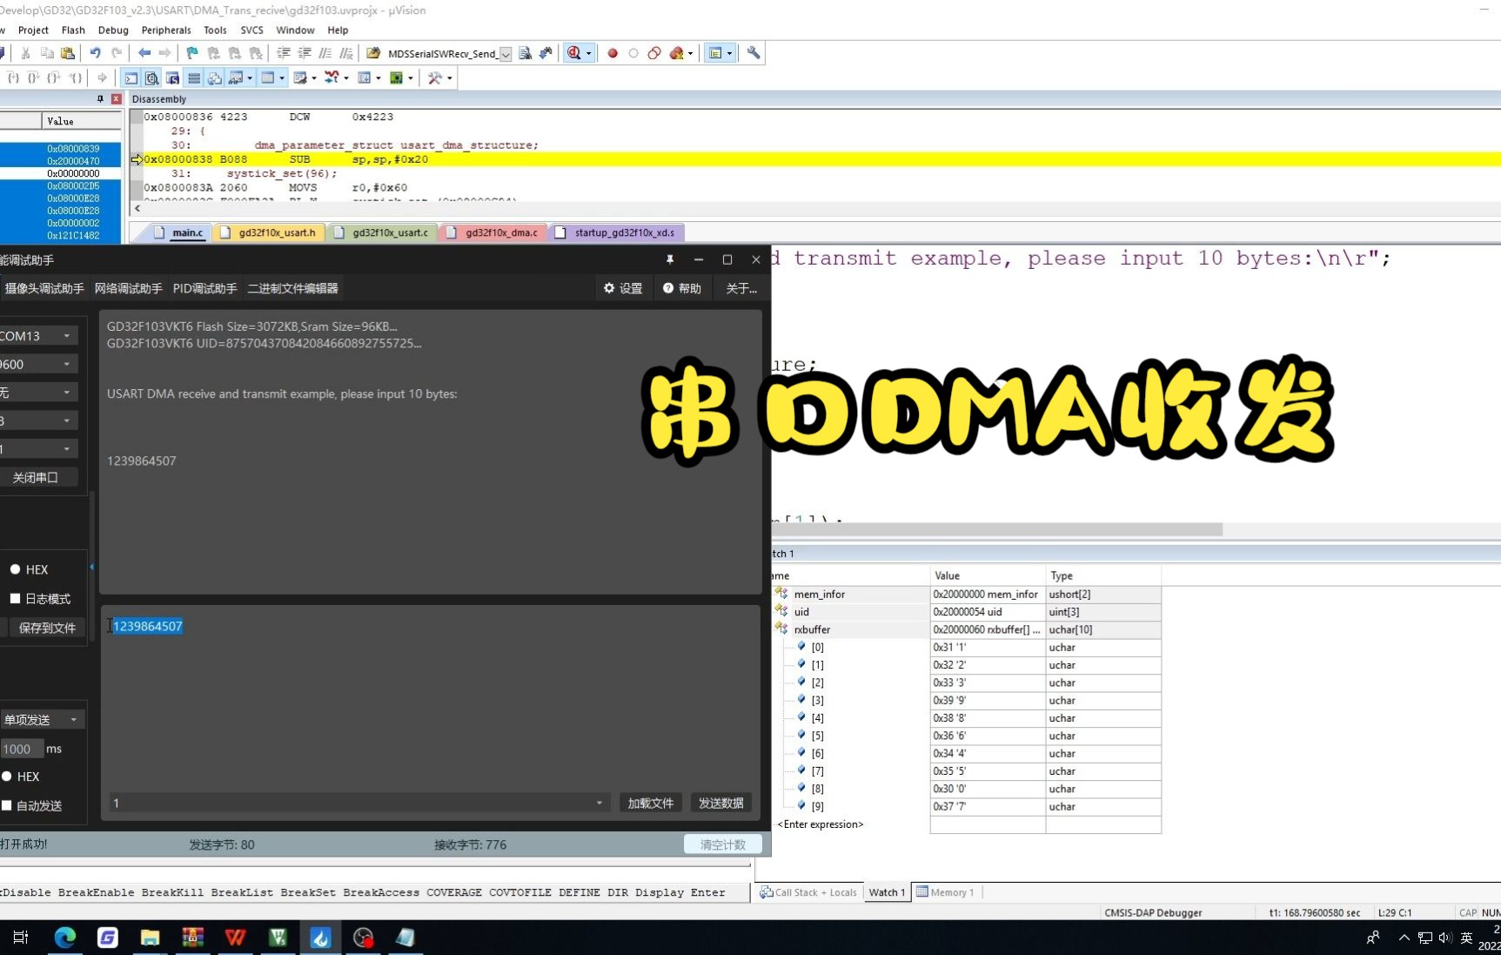Image resolution: width=1501 pixels, height=955 pixels.
Task: Open the MDSSerialSWRecv_Send find dropdown
Action: [506, 54]
